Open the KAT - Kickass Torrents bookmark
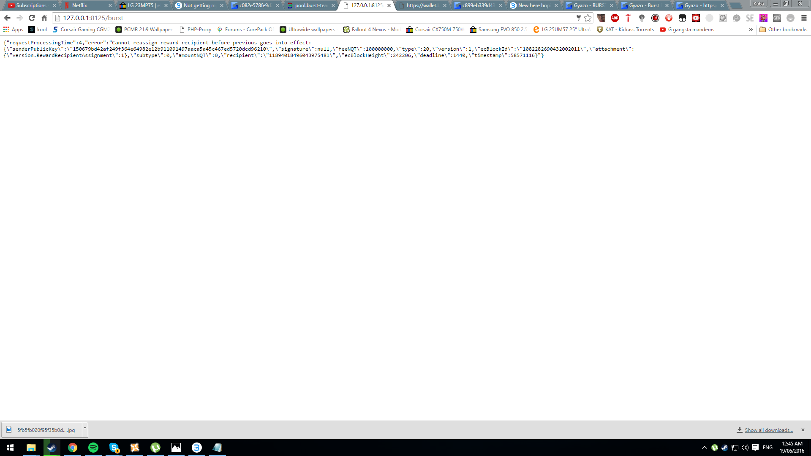Image resolution: width=811 pixels, height=456 pixels. (x=625, y=30)
